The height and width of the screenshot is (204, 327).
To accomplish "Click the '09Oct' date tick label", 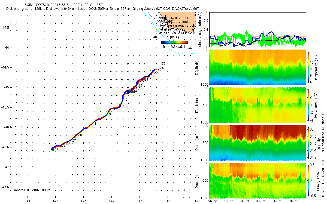I will (260, 201).
